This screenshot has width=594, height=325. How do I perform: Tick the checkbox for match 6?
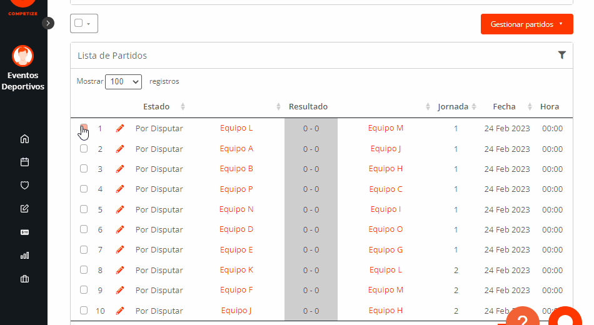pos(84,230)
